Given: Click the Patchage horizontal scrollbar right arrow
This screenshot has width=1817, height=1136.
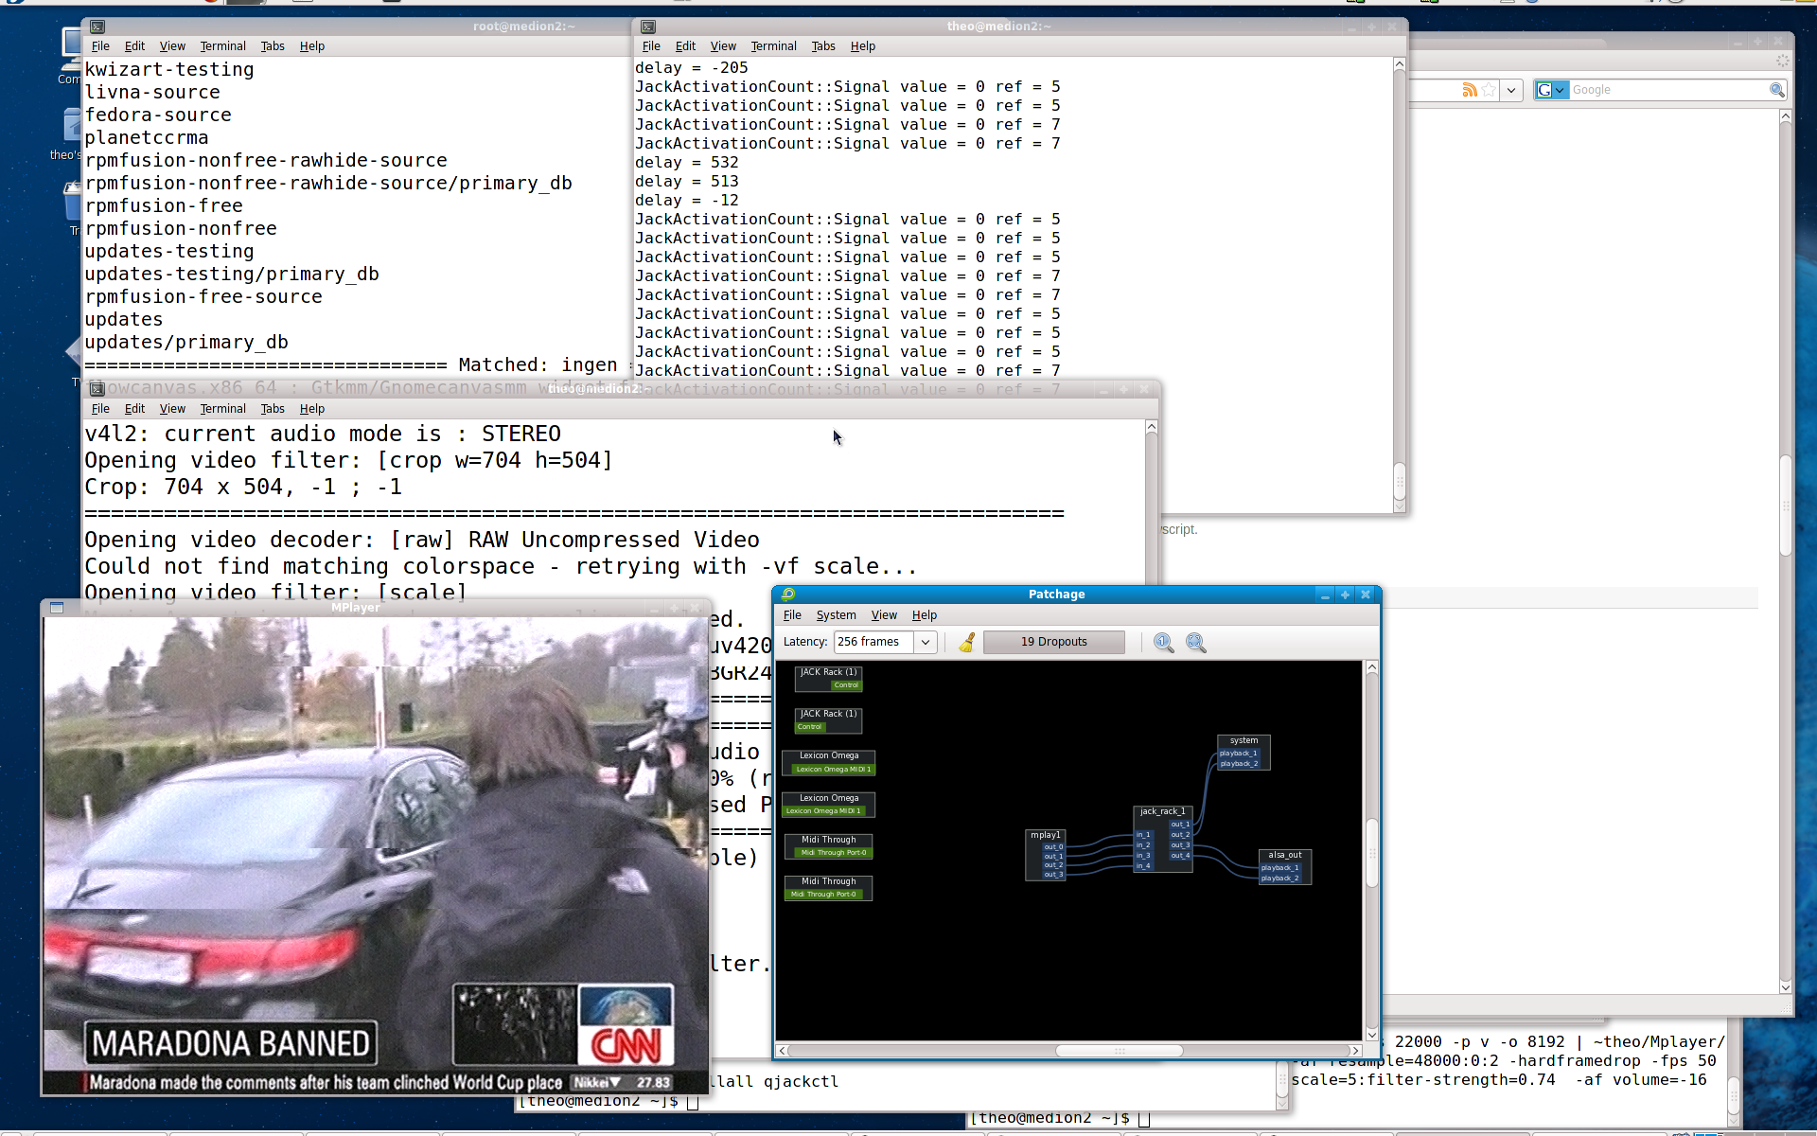Looking at the screenshot, I should coord(1355,1051).
